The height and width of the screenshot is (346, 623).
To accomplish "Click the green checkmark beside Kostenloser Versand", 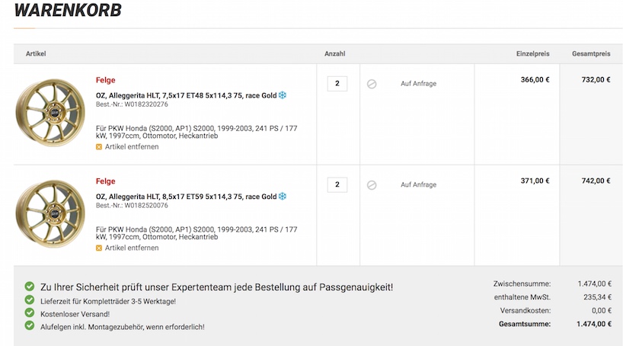I will pyautogui.click(x=30, y=313).
